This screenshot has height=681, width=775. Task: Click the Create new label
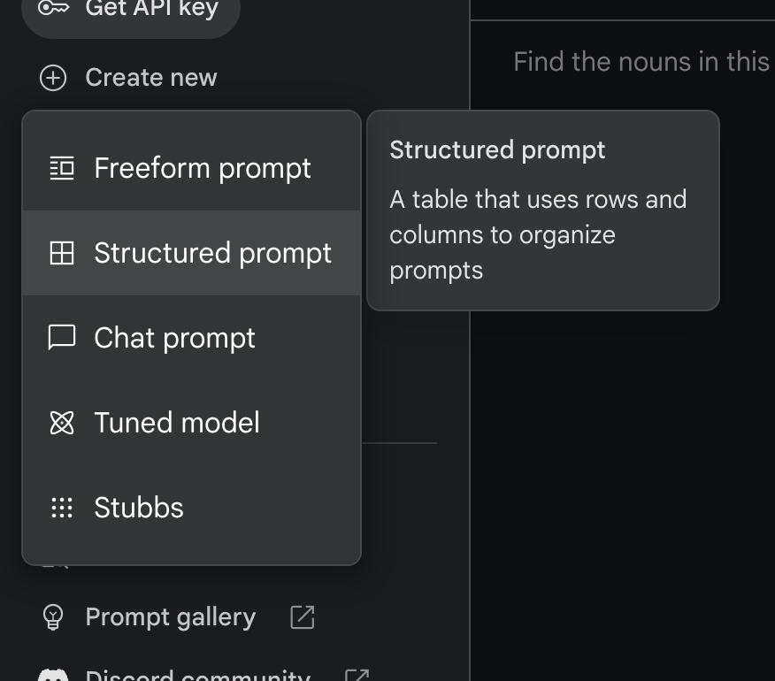(151, 78)
